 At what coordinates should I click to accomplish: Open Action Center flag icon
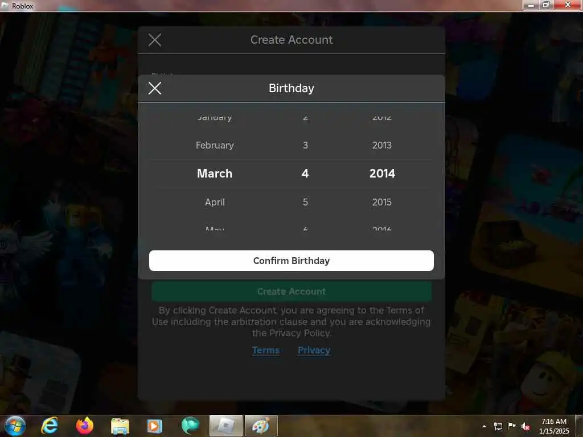click(512, 426)
